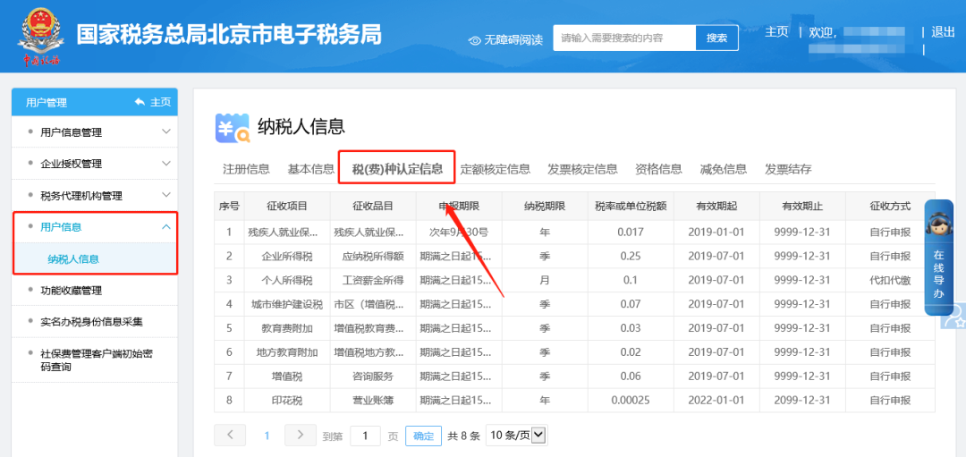Select page 1 in pagination
966x457 pixels.
click(267, 436)
